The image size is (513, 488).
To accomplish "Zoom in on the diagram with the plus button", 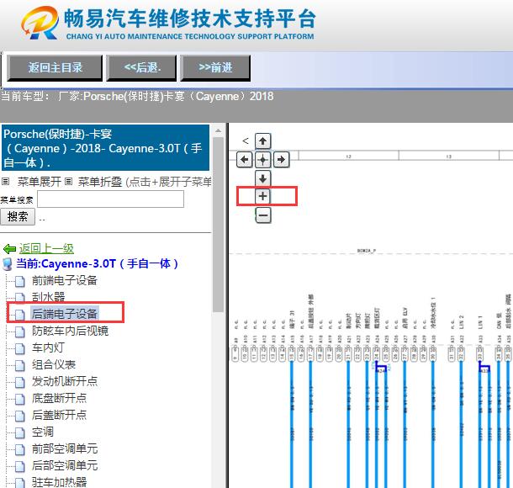I will [x=262, y=196].
